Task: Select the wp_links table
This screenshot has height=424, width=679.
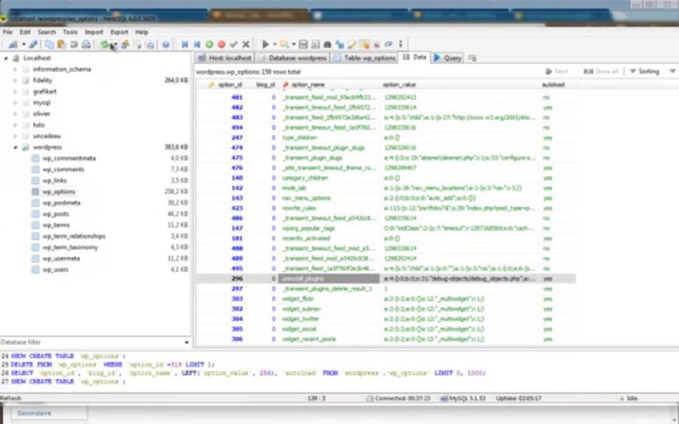Action: [55, 181]
